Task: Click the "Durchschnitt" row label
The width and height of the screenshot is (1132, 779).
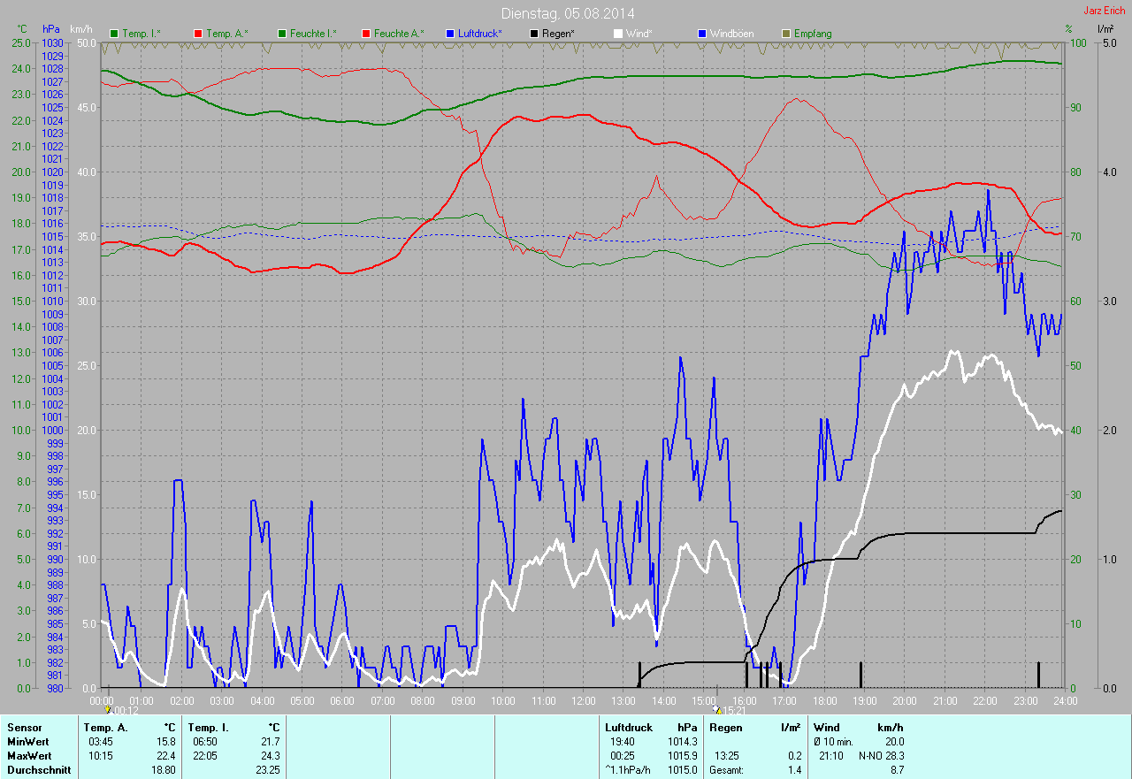Action: [x=39, y=770]
